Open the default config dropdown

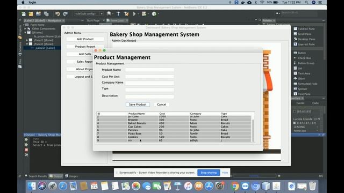[x=89, y=13]
